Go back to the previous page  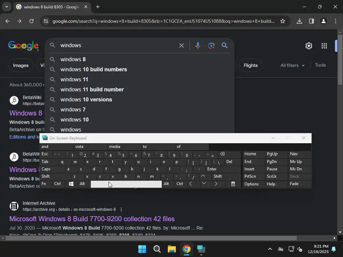pos(7,21)
